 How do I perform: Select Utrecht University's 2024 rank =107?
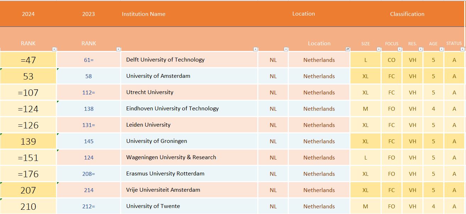pyautogui.click(x=28, y=93)
